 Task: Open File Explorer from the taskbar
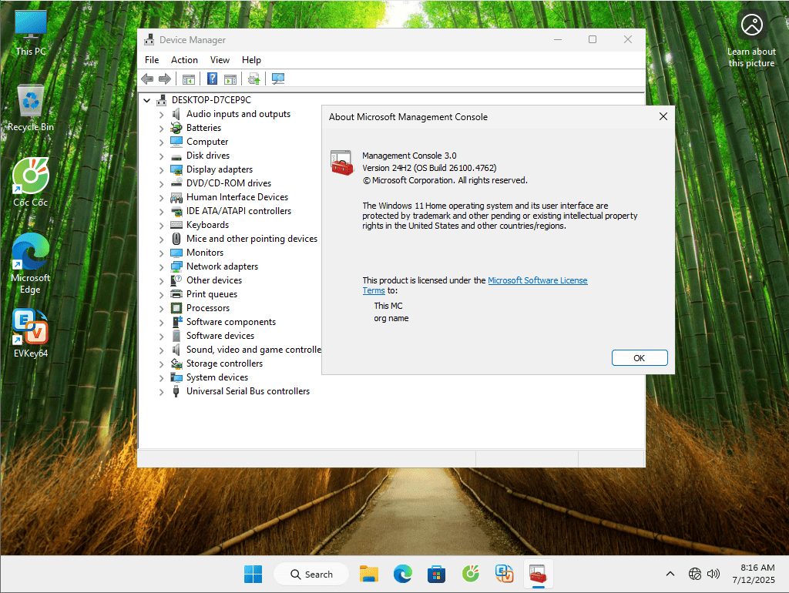click(369, 574)
